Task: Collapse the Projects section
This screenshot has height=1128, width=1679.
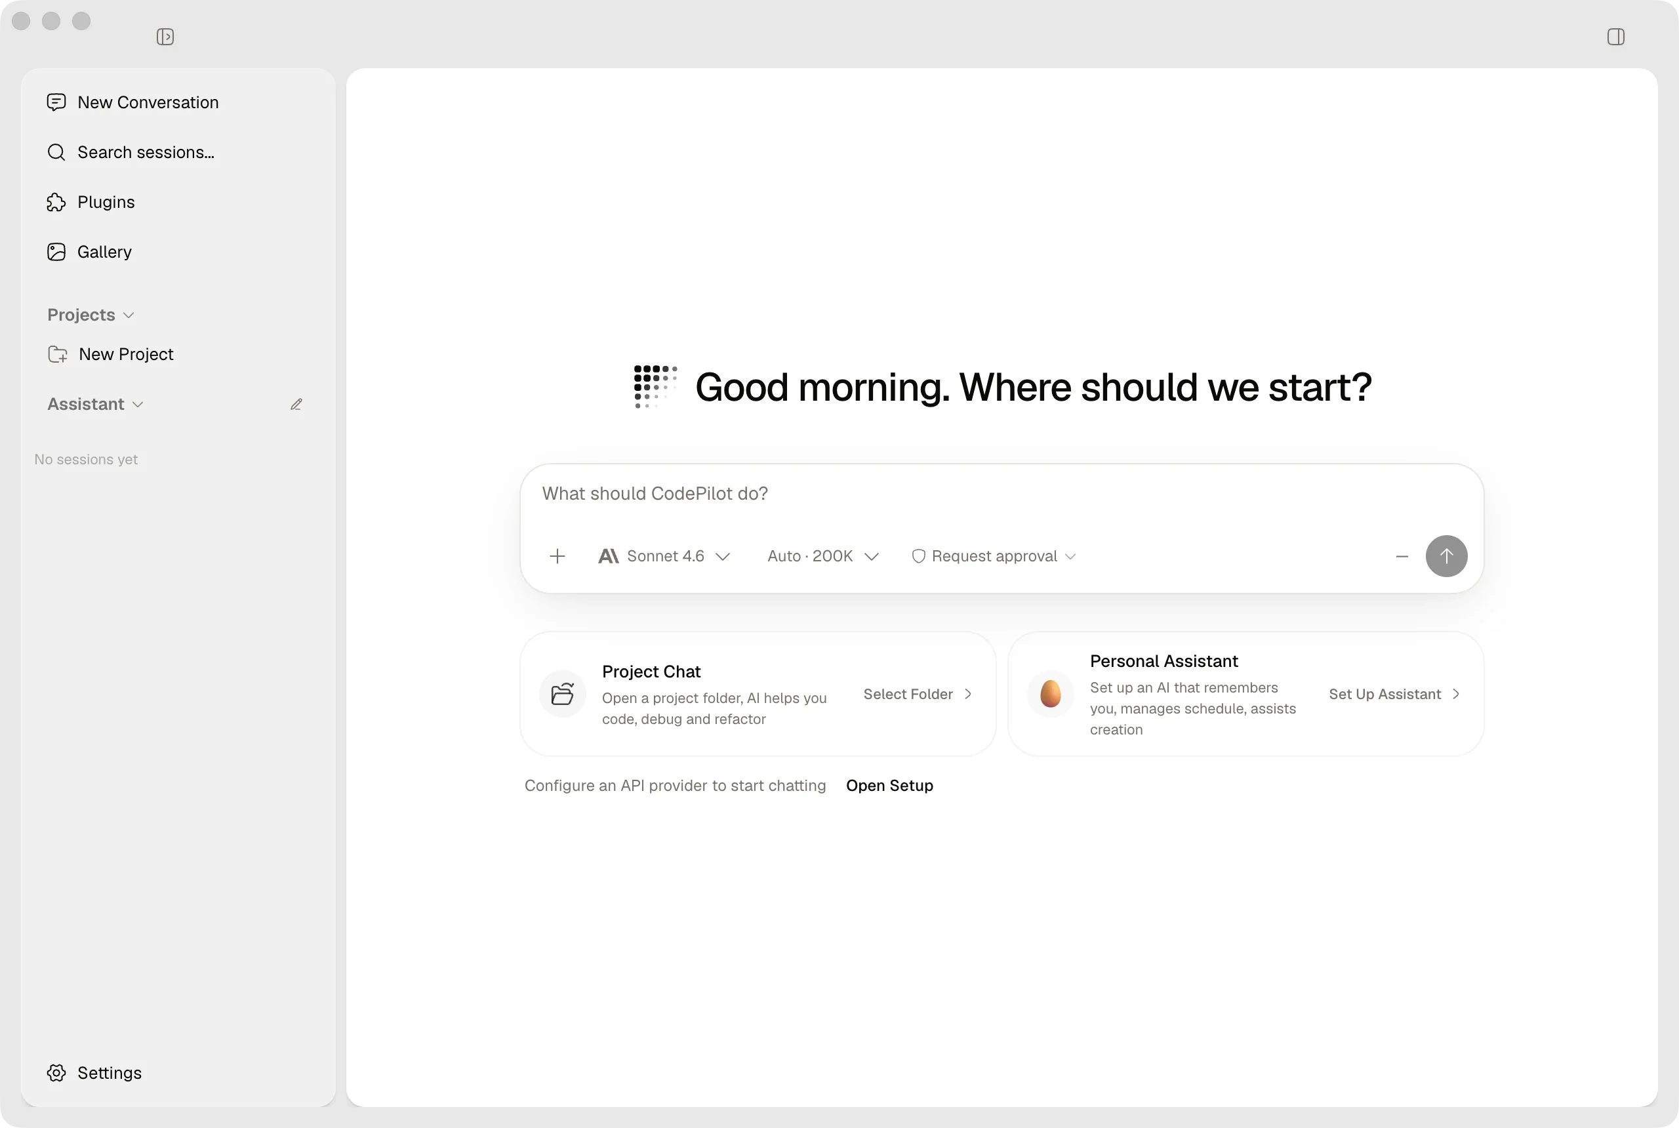Action: coord(91,315)
